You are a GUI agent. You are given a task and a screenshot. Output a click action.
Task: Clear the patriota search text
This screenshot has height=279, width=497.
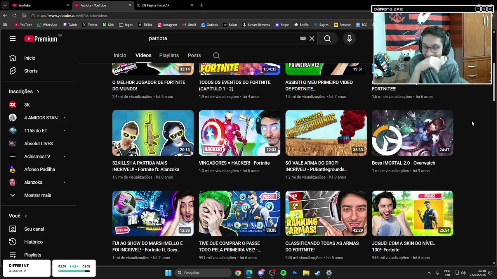(312, 38)
